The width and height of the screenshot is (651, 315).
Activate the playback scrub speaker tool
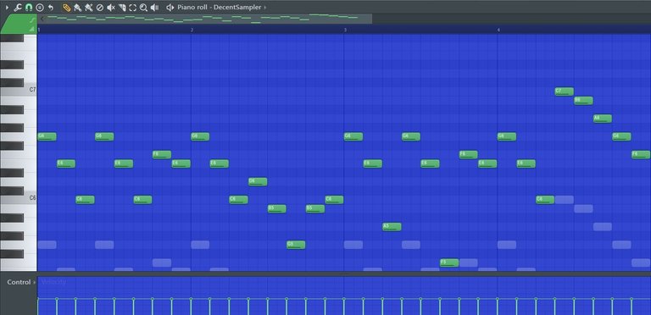point(154,8)
